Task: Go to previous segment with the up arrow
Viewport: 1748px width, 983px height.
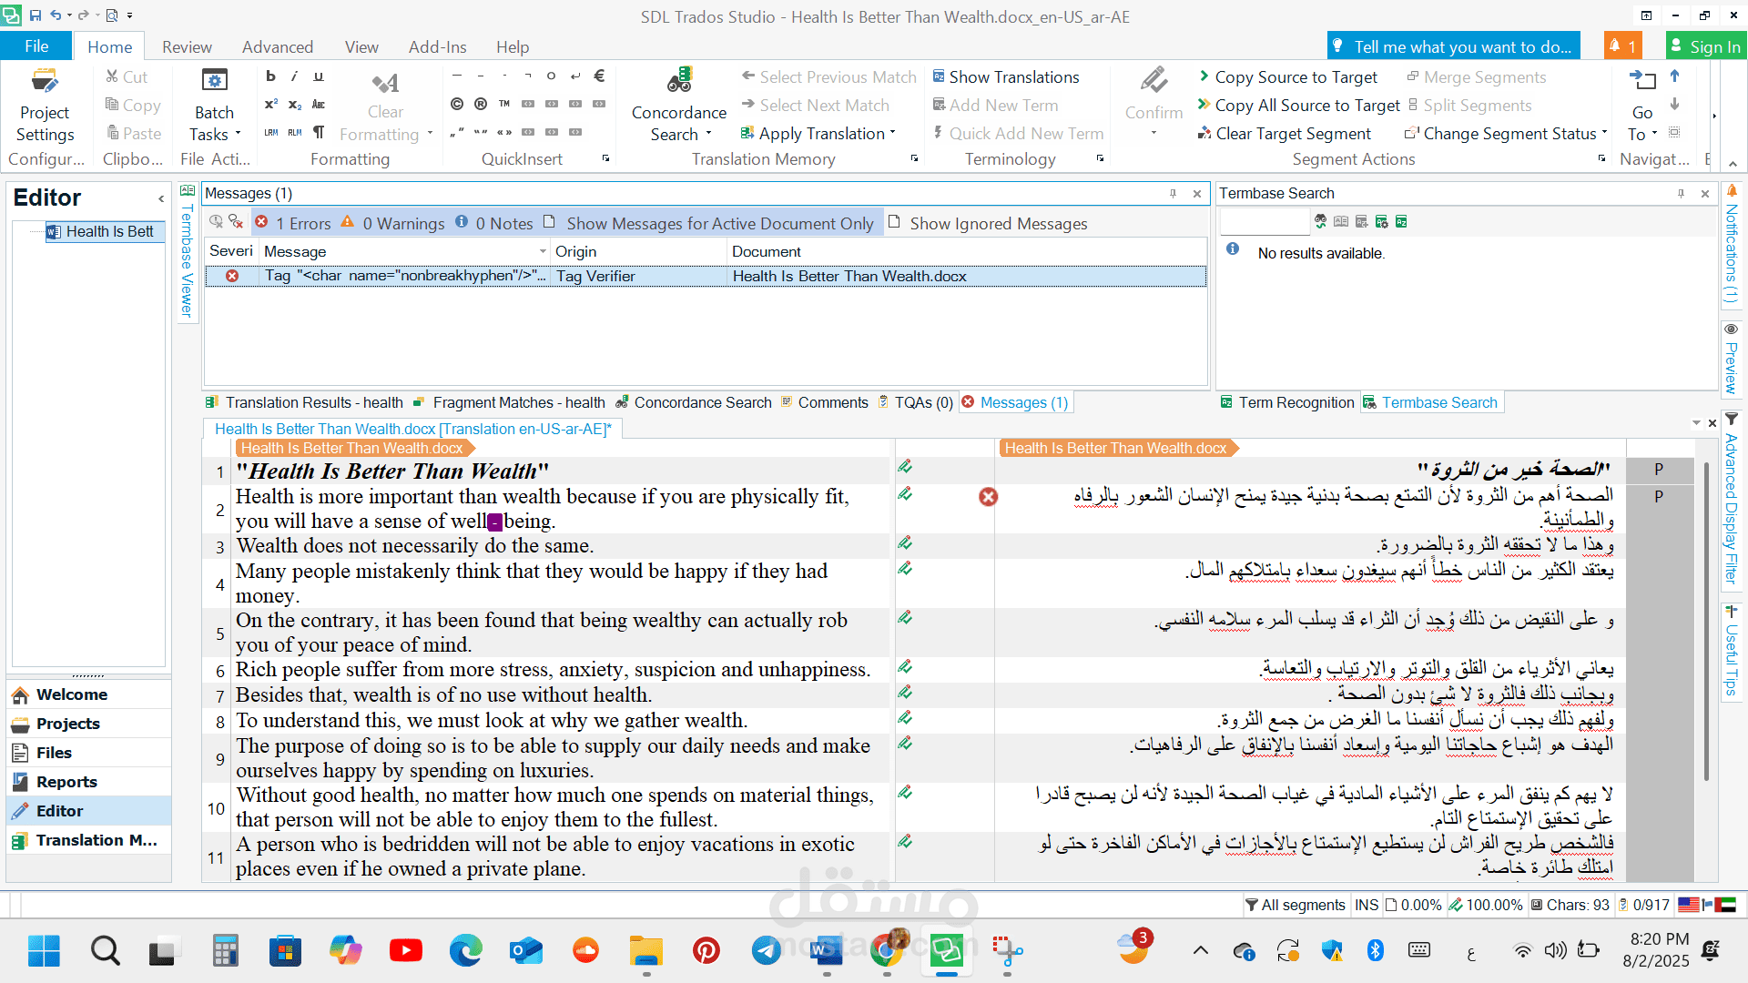Action: [x=1674, y=76]
